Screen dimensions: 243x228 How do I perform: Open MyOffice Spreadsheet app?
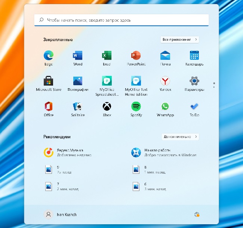[x=107, y=86]
